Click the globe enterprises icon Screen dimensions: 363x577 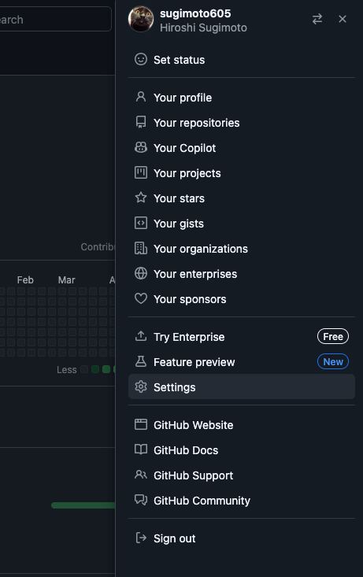(x=141, y=273)
